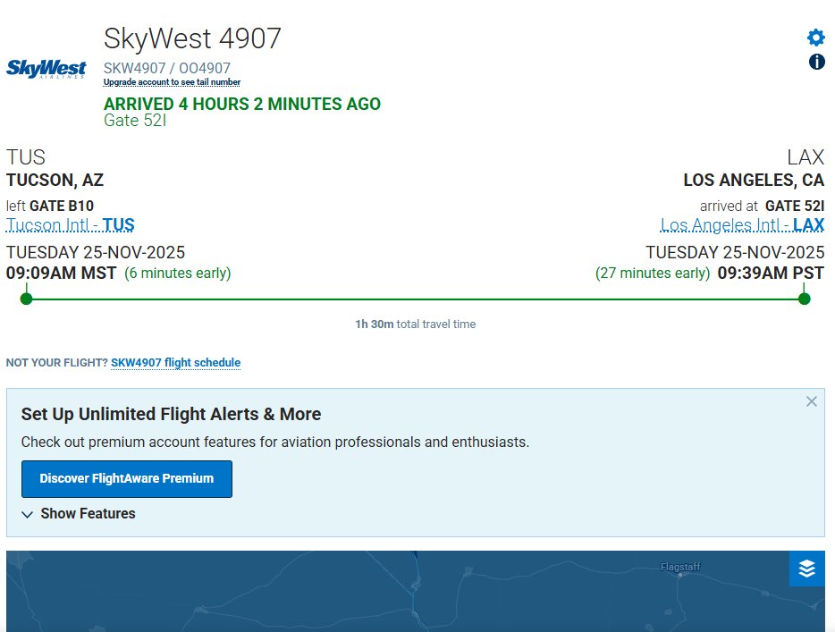The image size is (835, 632).
Task: Click the departure marker on progress line
Action: click(x=26, y=299)
